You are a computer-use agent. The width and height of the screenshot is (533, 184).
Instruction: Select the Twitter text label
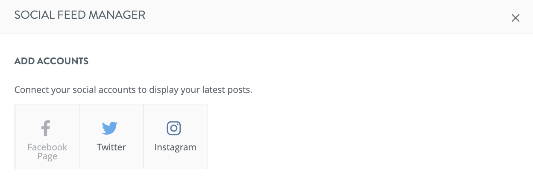pos(111,147)
